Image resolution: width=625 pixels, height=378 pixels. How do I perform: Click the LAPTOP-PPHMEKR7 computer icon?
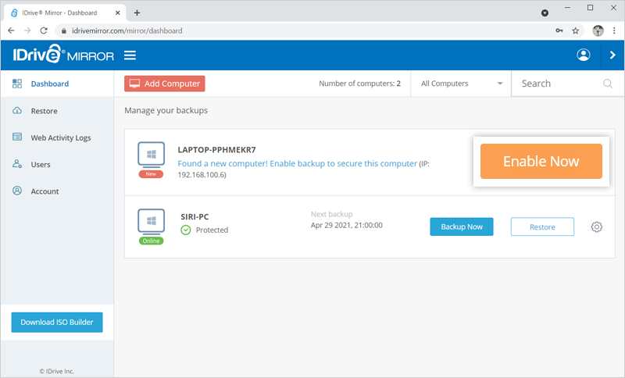151,154
